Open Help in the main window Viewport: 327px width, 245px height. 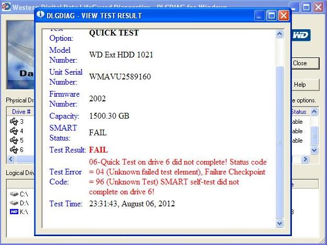pyautogui.click(x=305, y=85)
